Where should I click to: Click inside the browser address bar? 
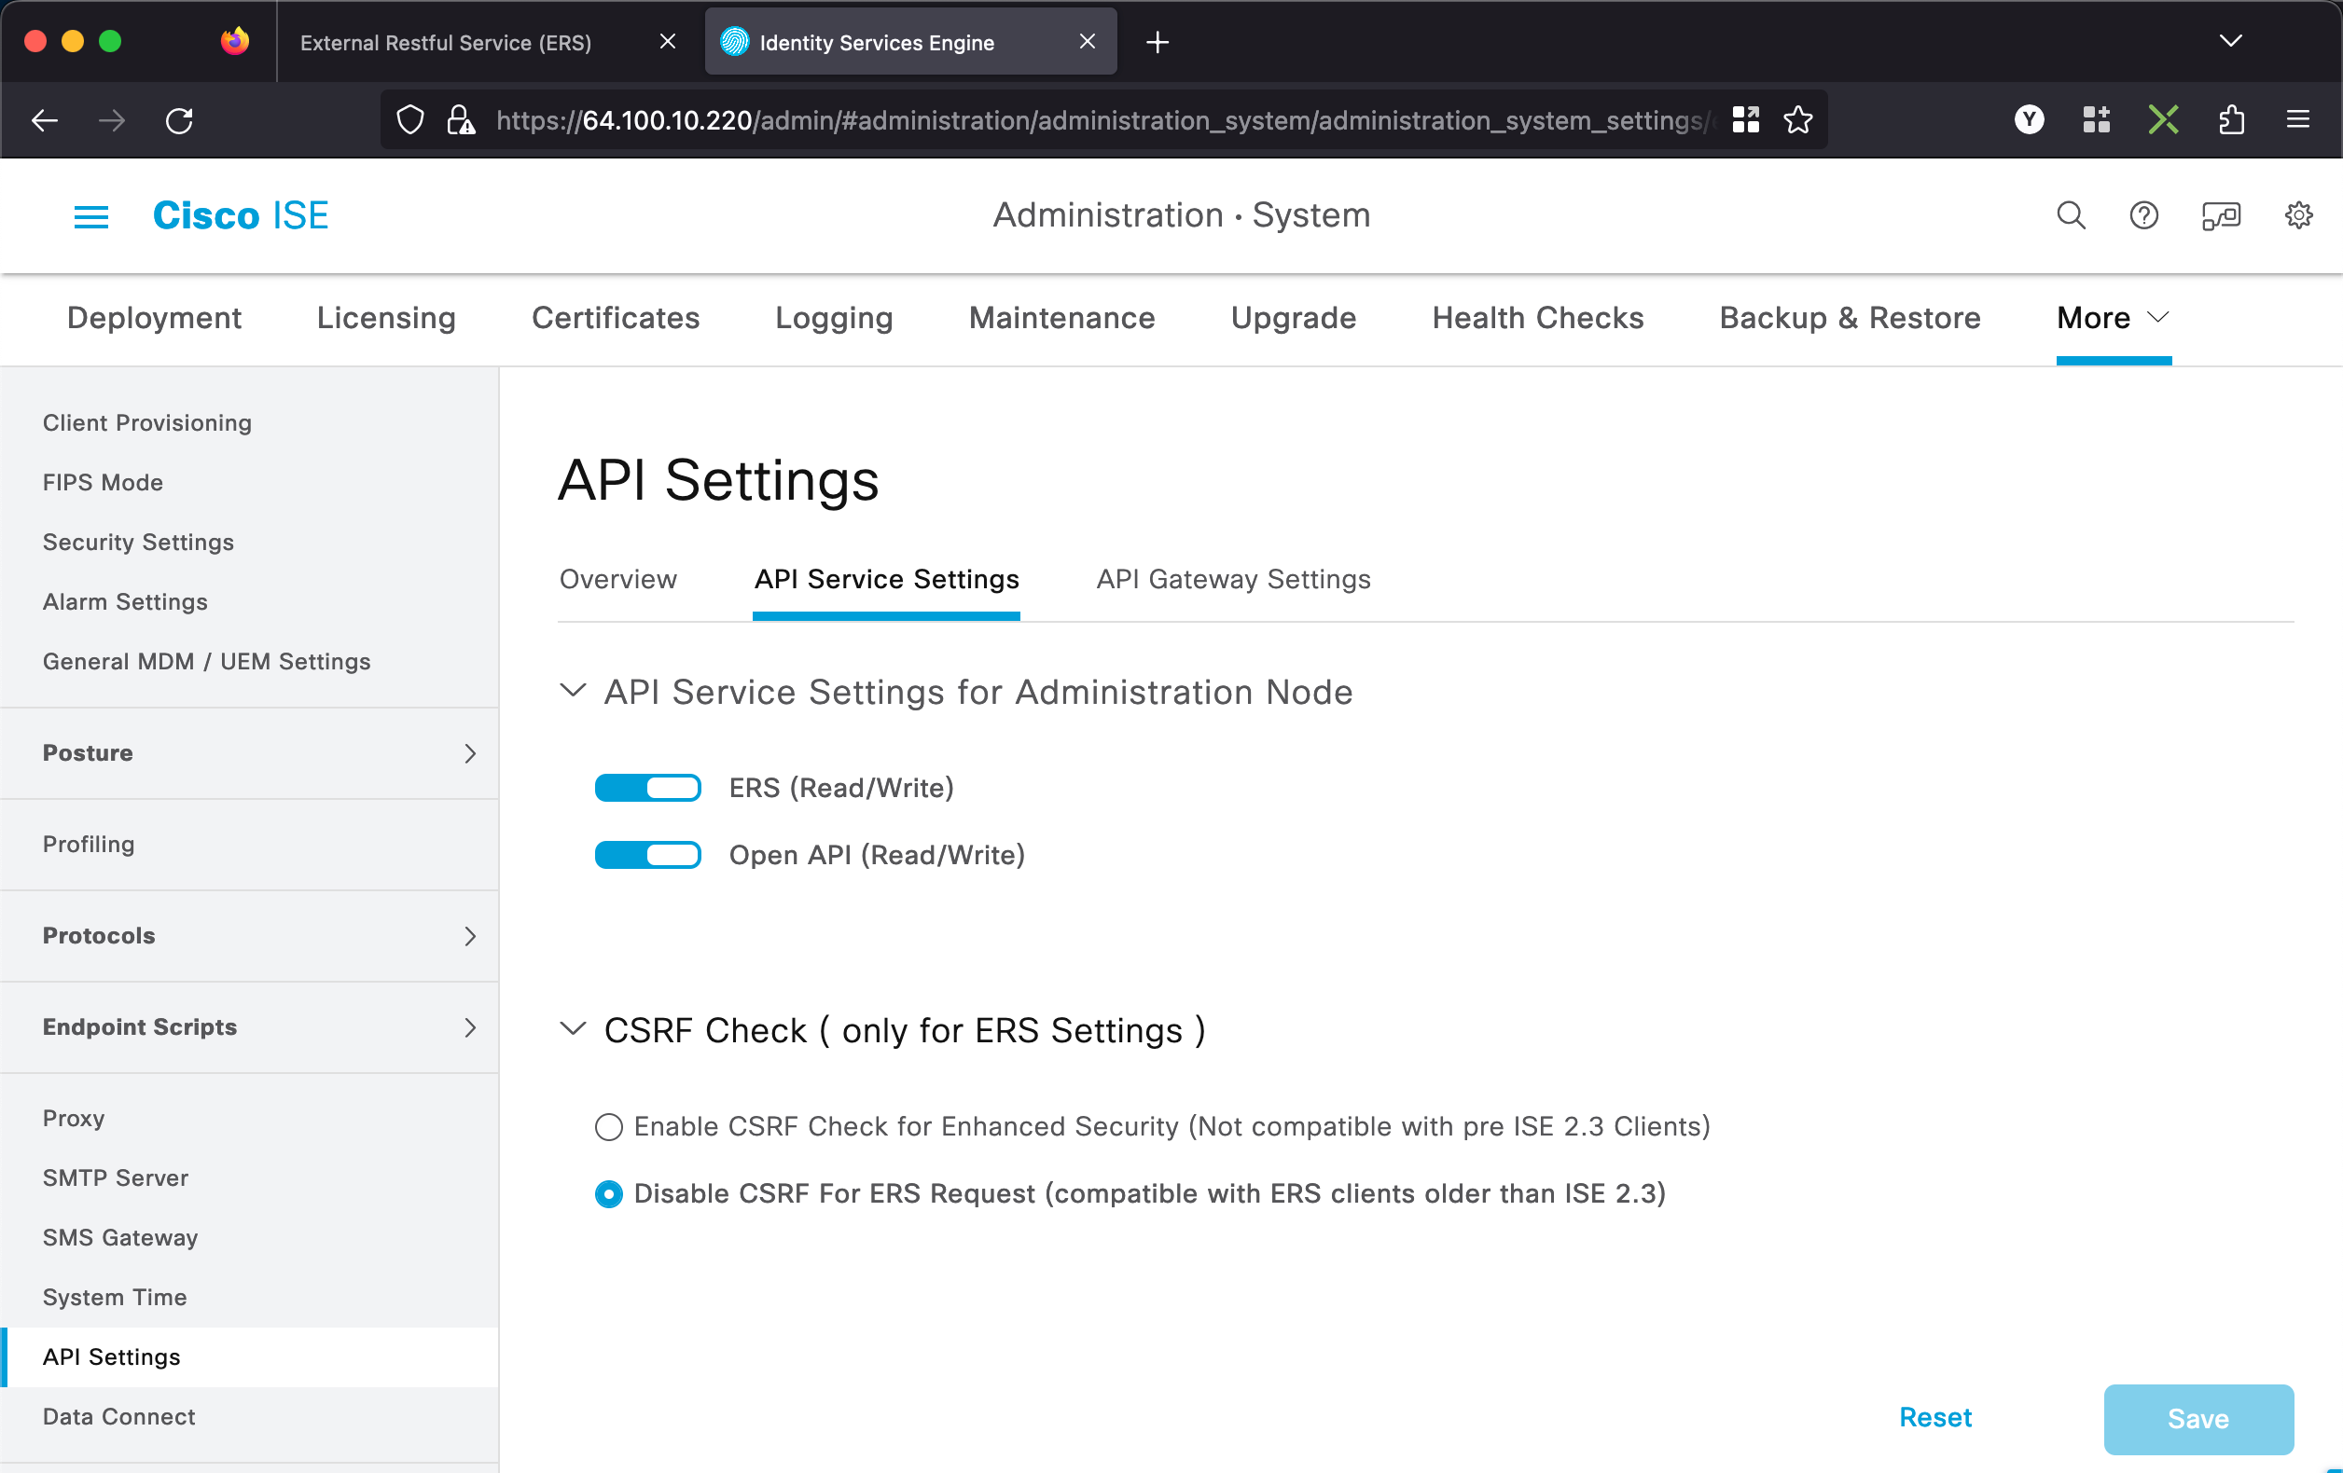click(x=1071, y=119)
